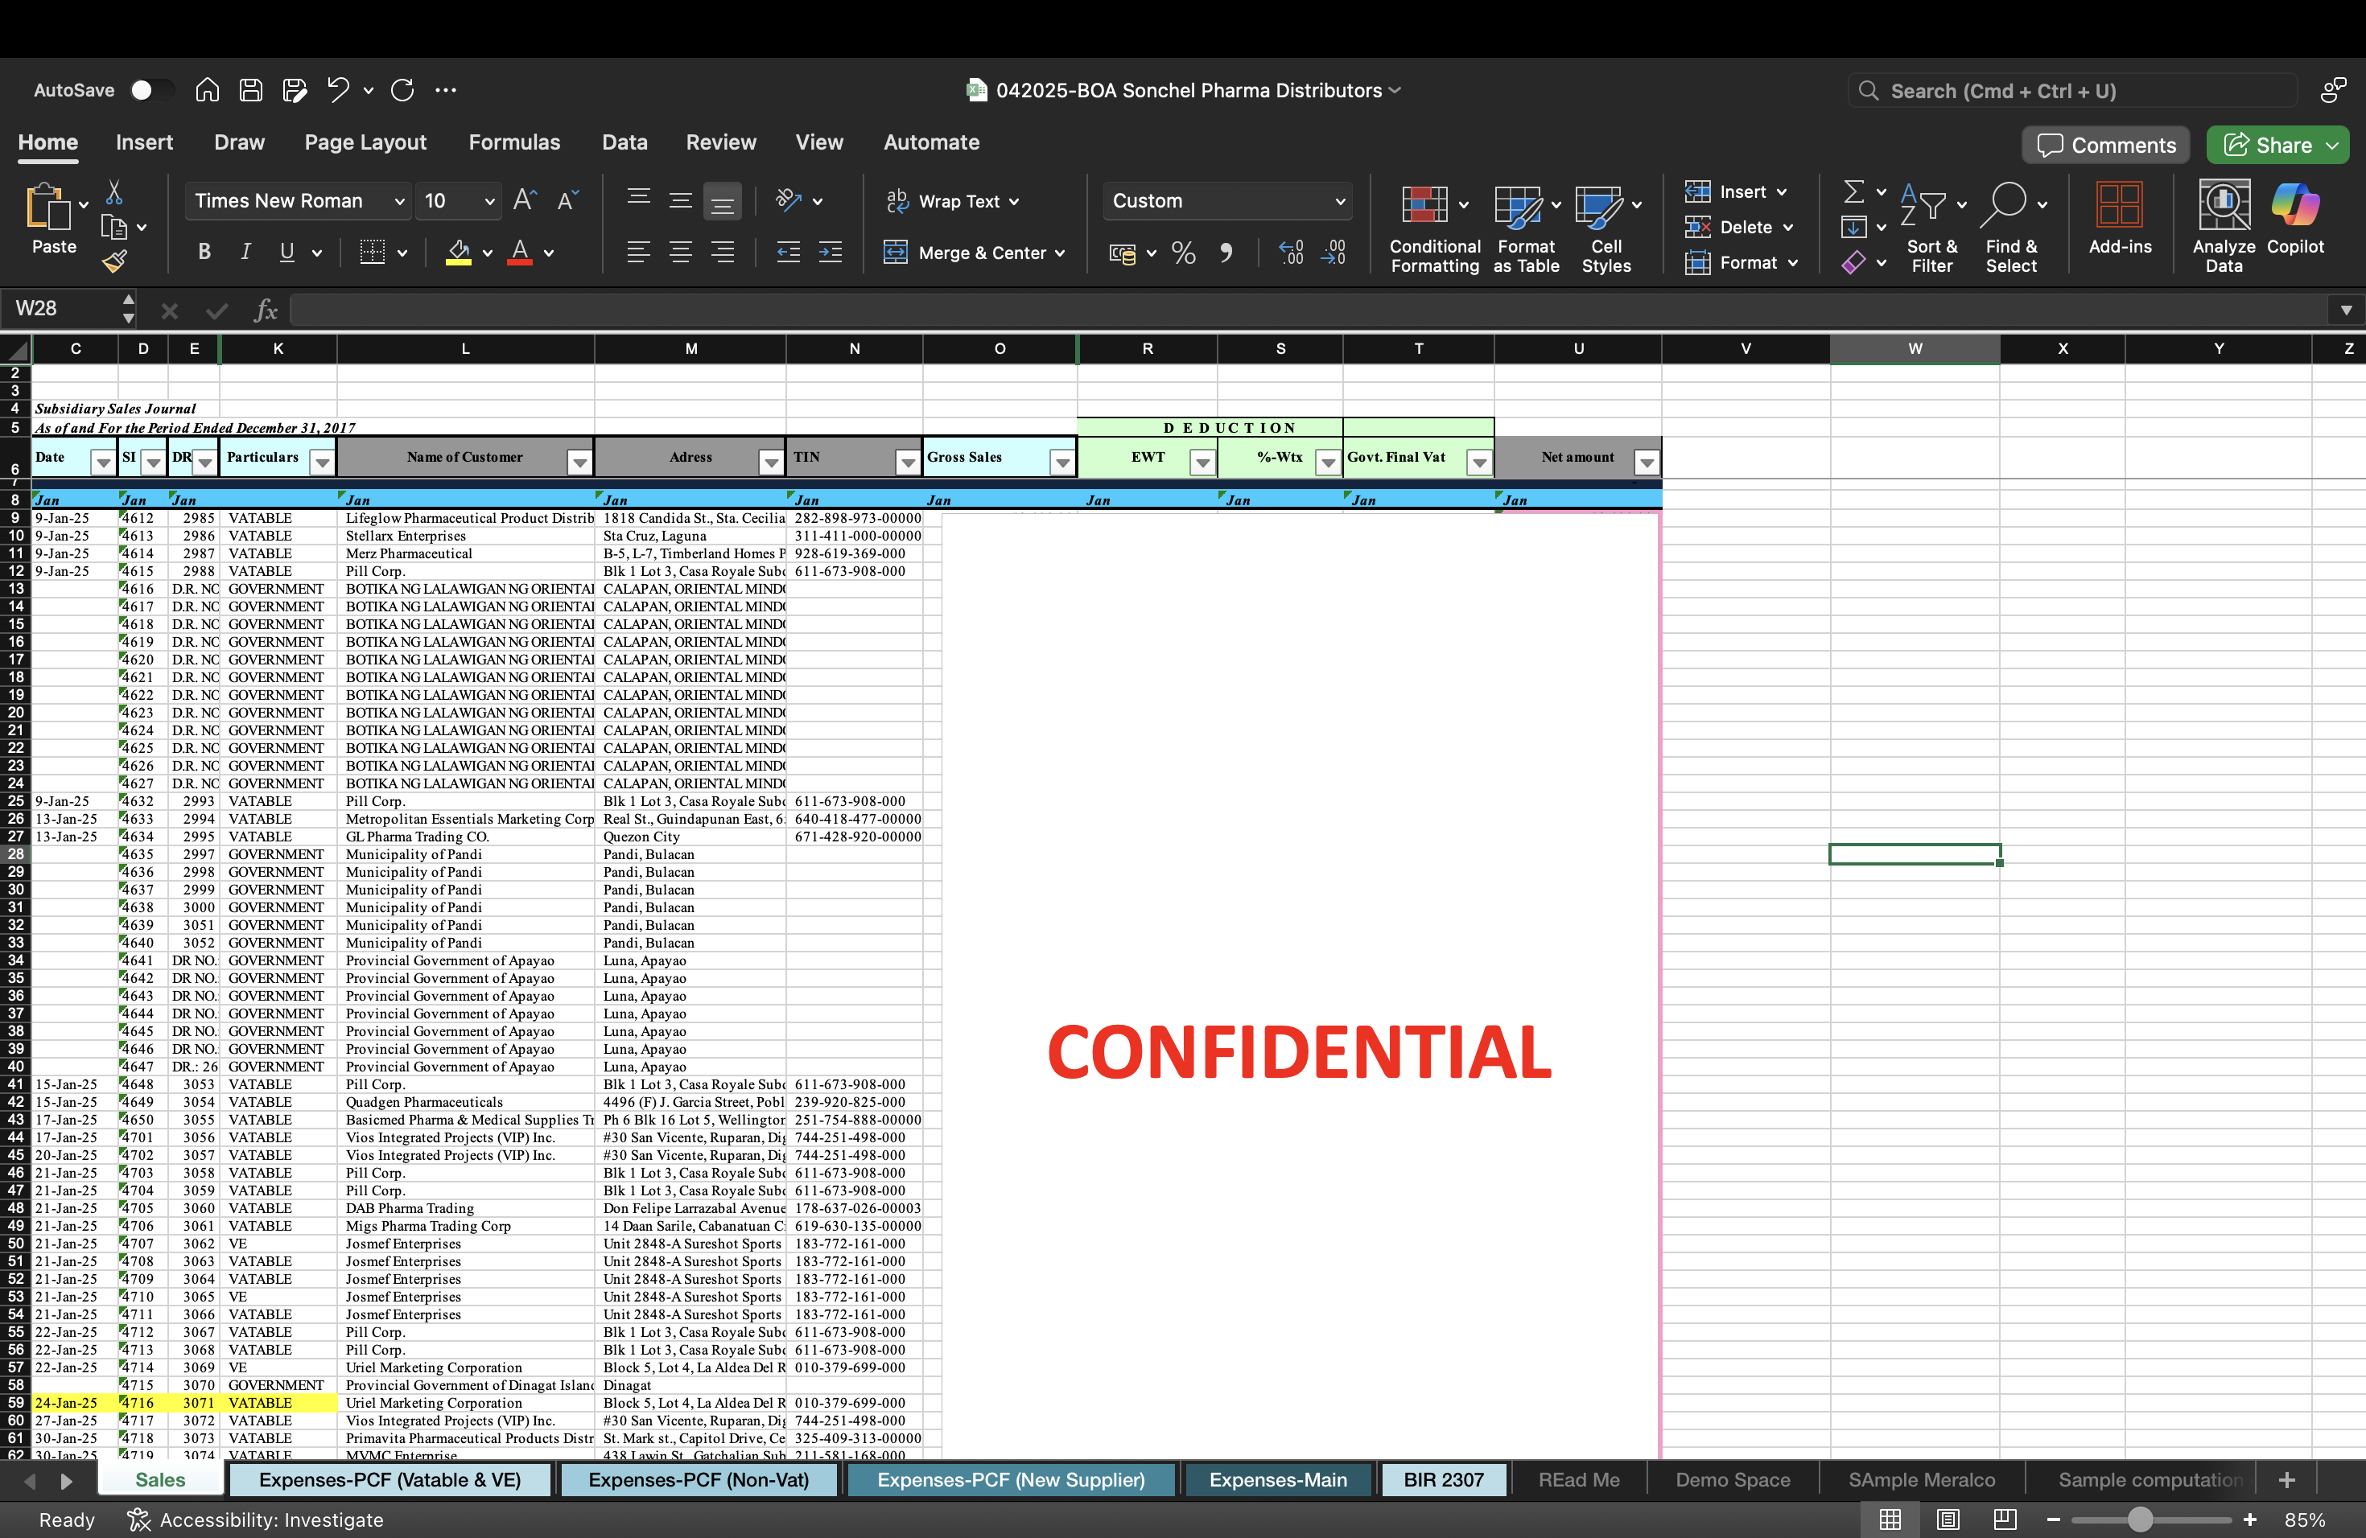
Task: Expand the formula bar
Action: pos(2346,310)
